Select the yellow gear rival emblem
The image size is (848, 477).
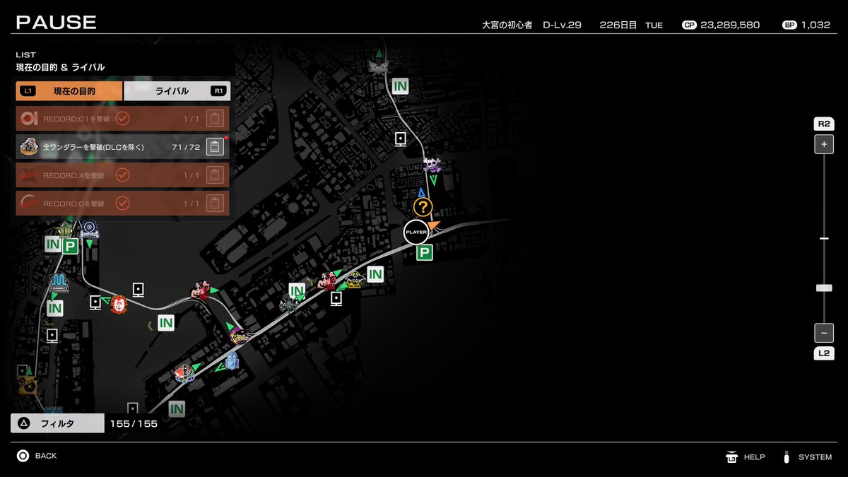click(x=27, y=385)
